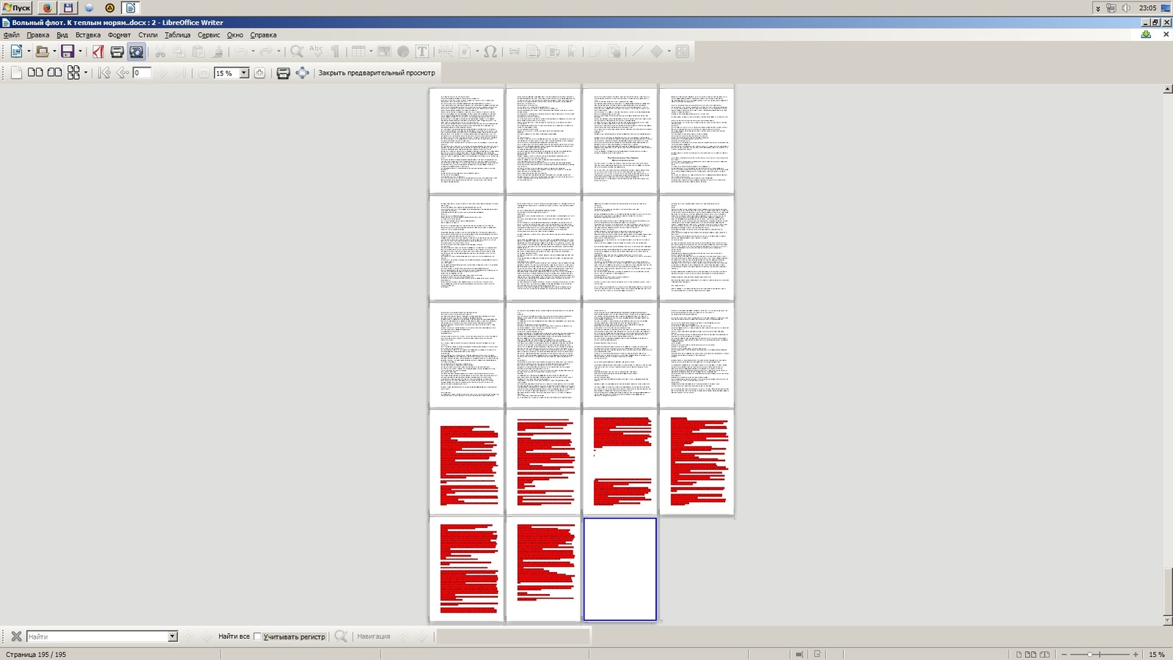Click the Export as PDF icon
1173x660 pixels.
(x=98, y=51)
